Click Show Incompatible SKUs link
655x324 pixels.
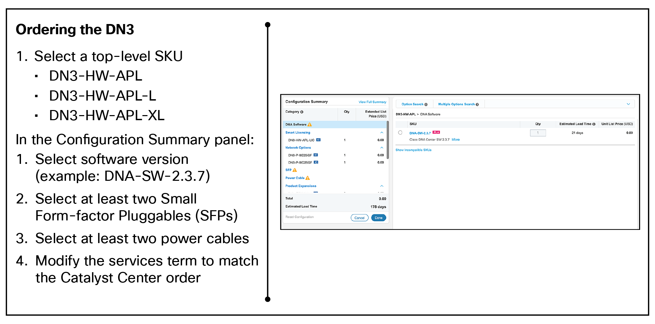pos(413,150)
